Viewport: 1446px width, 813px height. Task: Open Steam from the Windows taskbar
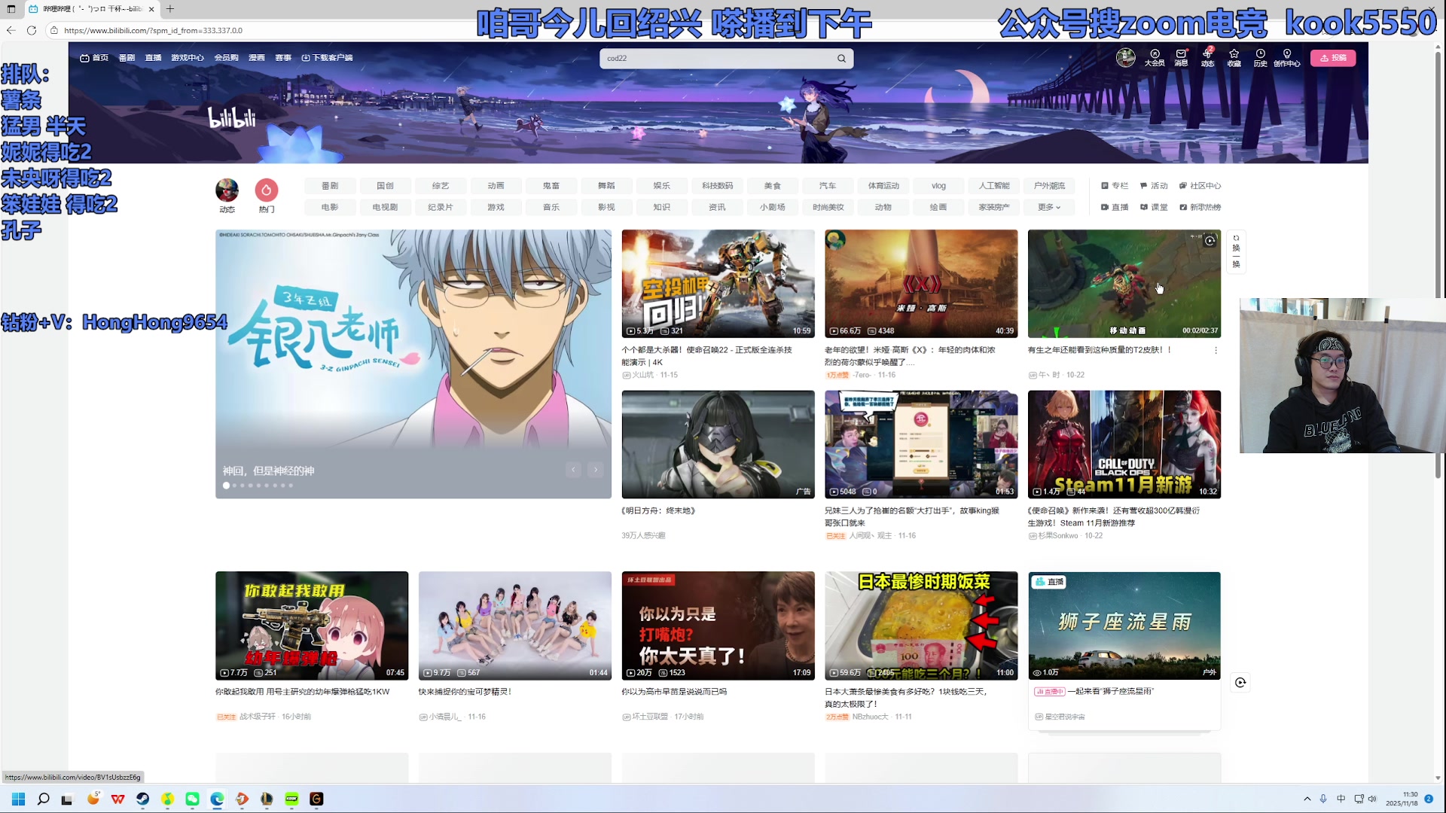coord(142,799)
